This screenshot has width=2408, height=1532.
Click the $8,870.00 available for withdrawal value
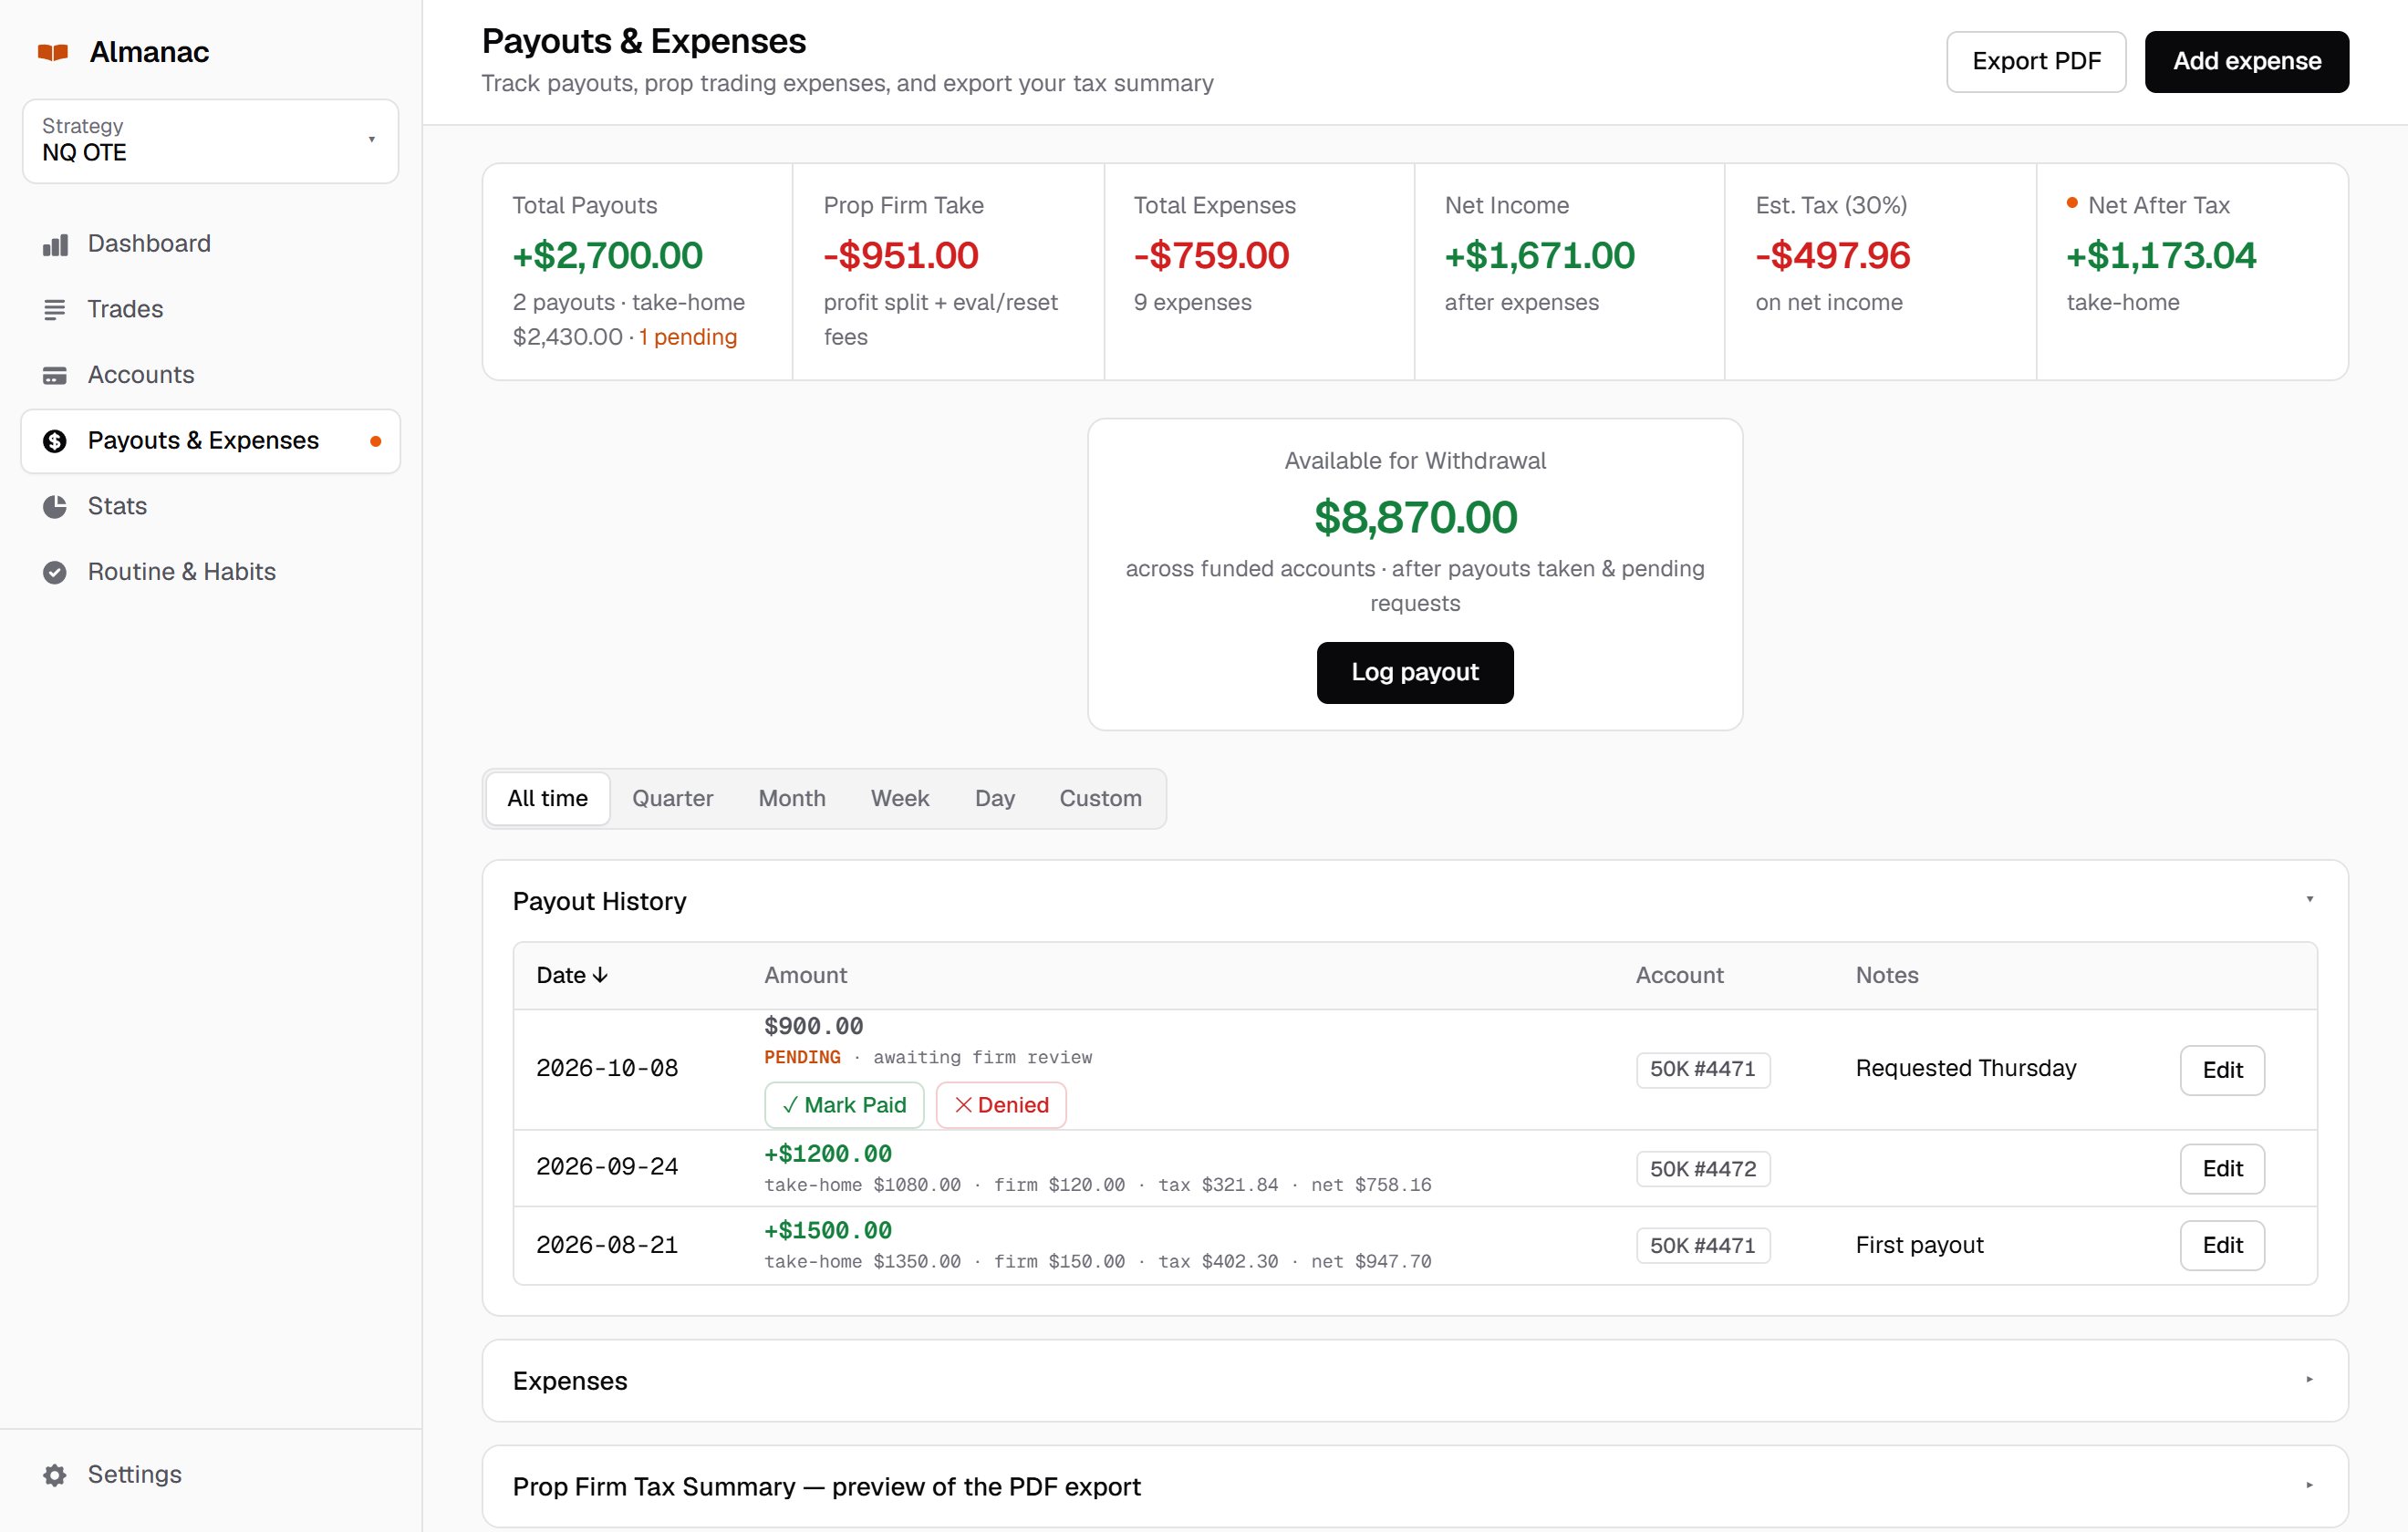[x=1415, y=518]
